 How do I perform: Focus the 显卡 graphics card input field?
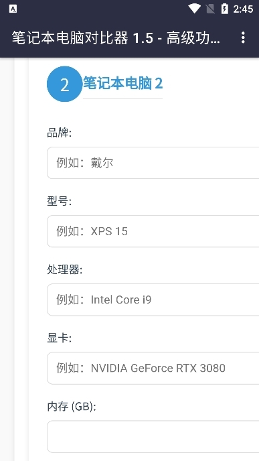(153, 368)
